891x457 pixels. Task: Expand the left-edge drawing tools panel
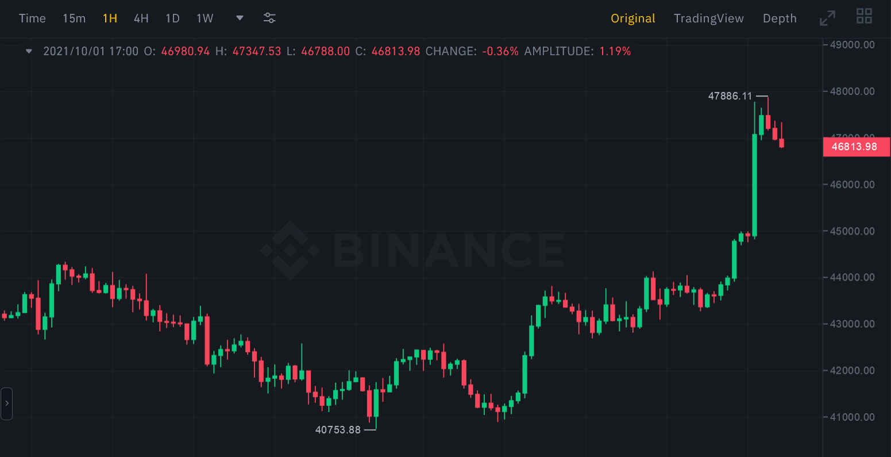tap(6, 403)
